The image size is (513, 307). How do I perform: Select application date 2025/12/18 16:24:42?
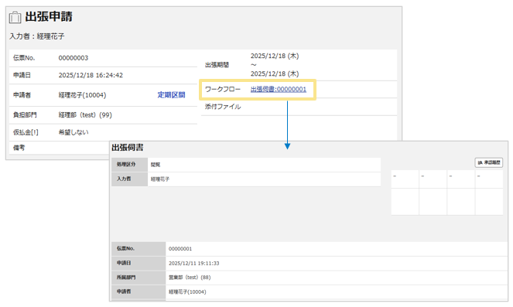91,75
